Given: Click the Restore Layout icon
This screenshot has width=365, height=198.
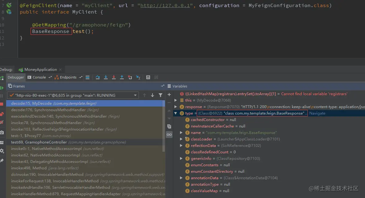Looking at the screenshot, I should (x=2, y=142).
